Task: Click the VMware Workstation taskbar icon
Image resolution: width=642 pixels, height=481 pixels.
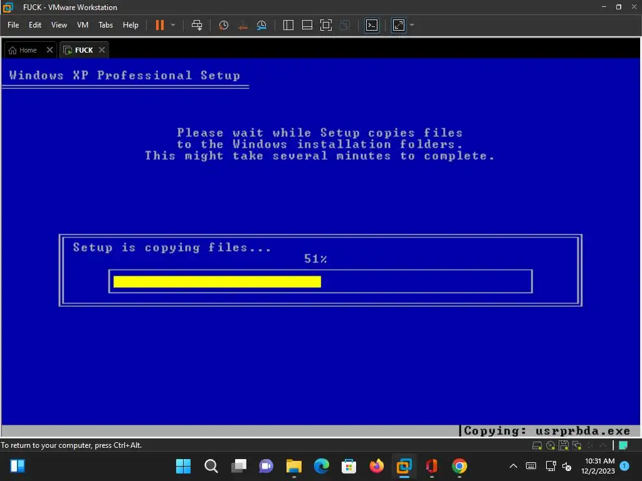Action: click(404, 466)
